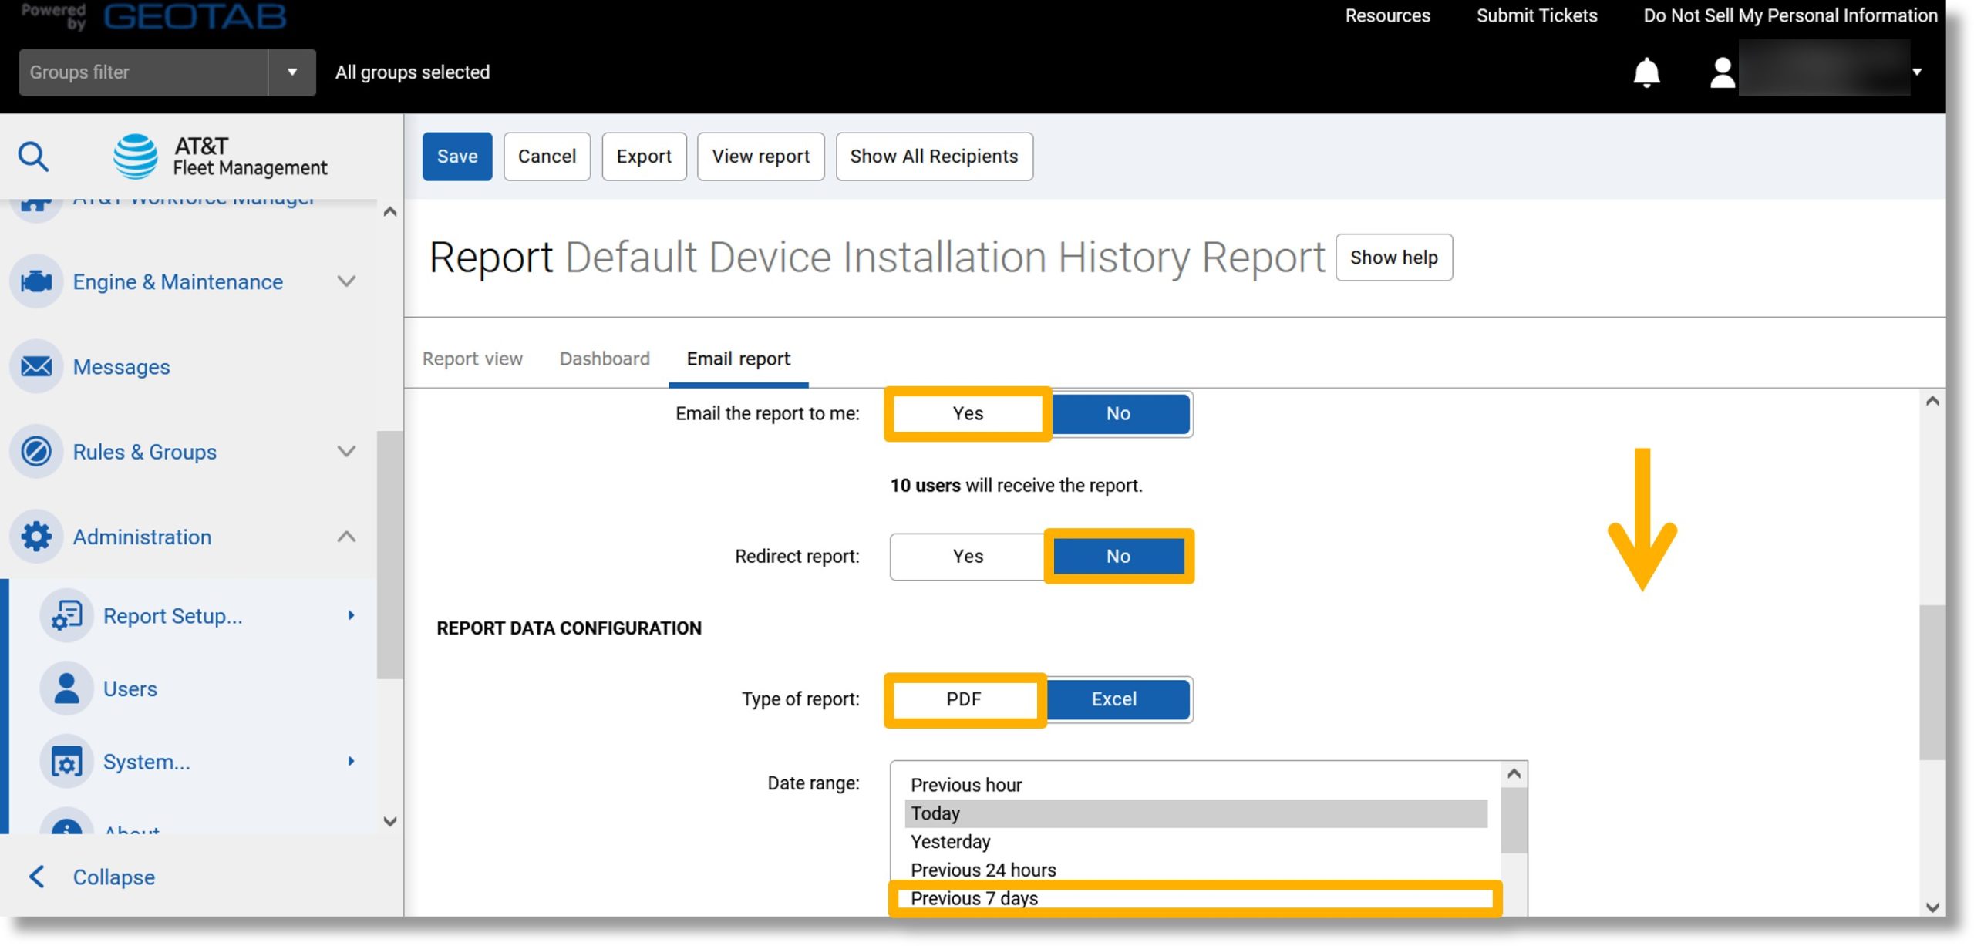Click Show All Recipients button
The height and width of the screenshot is (946, 1974).
[933, 156]
